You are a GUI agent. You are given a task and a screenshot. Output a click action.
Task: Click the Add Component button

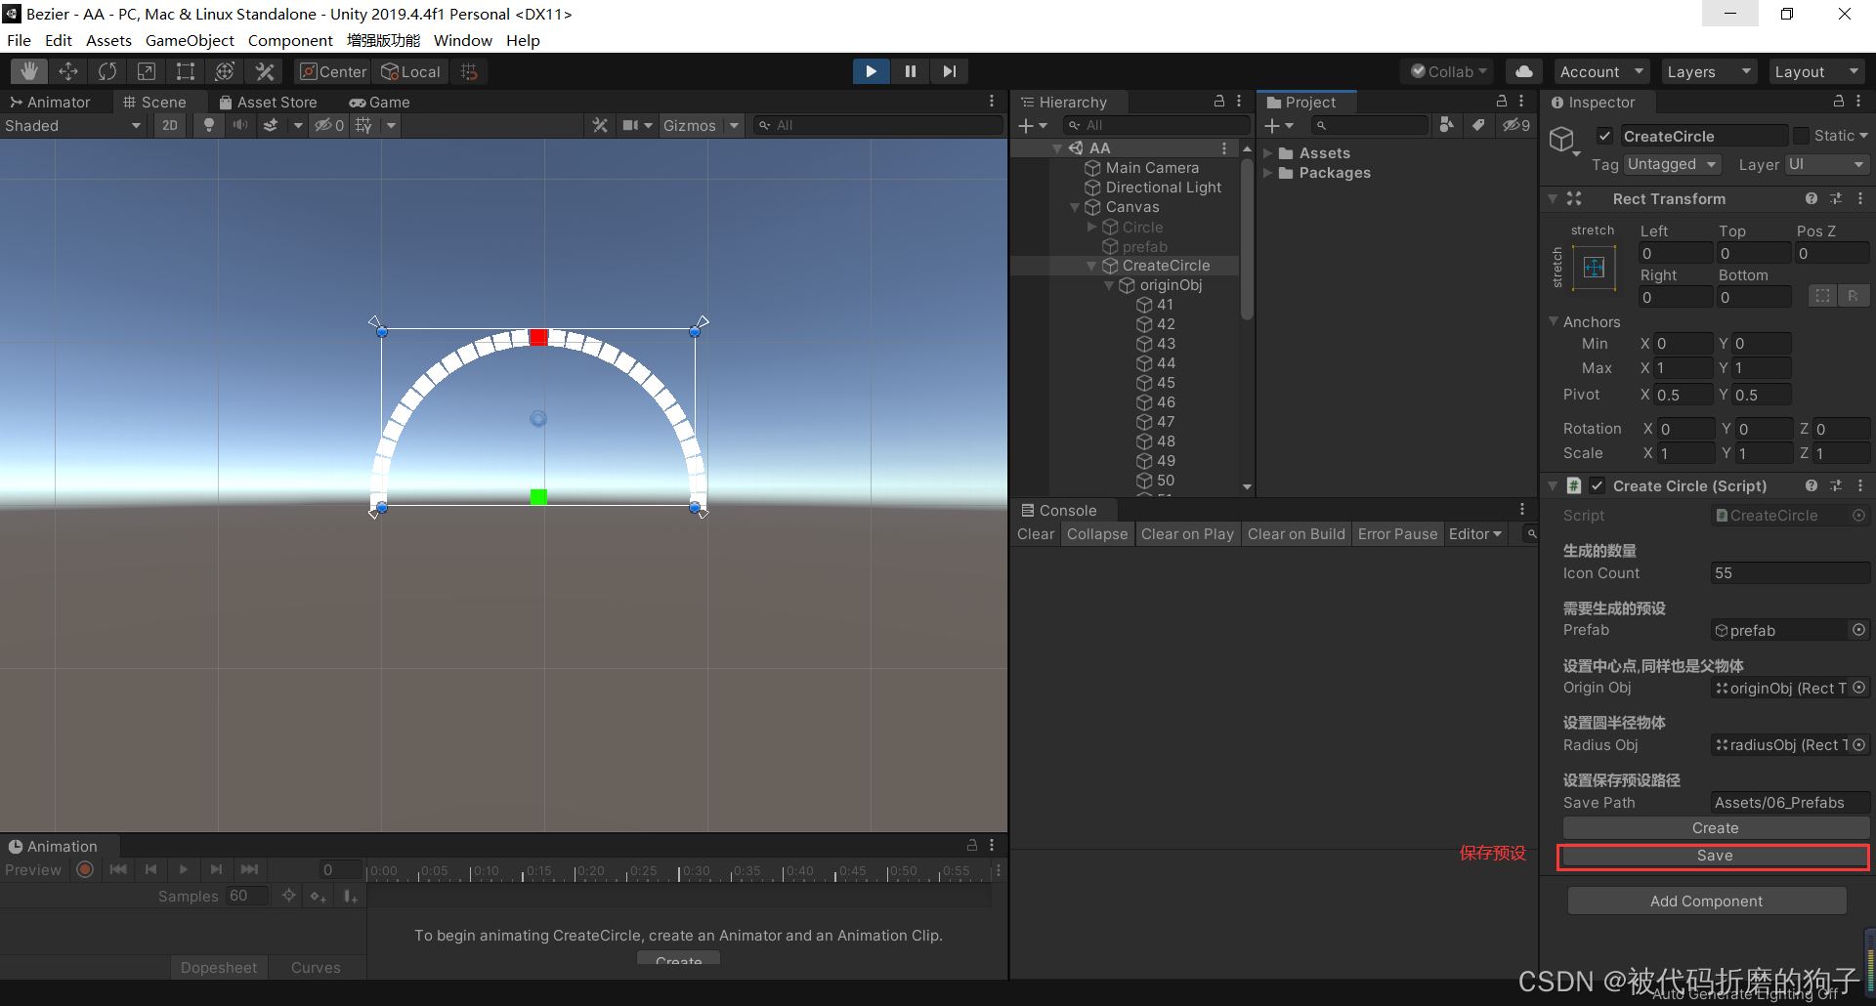[1706, 901]
